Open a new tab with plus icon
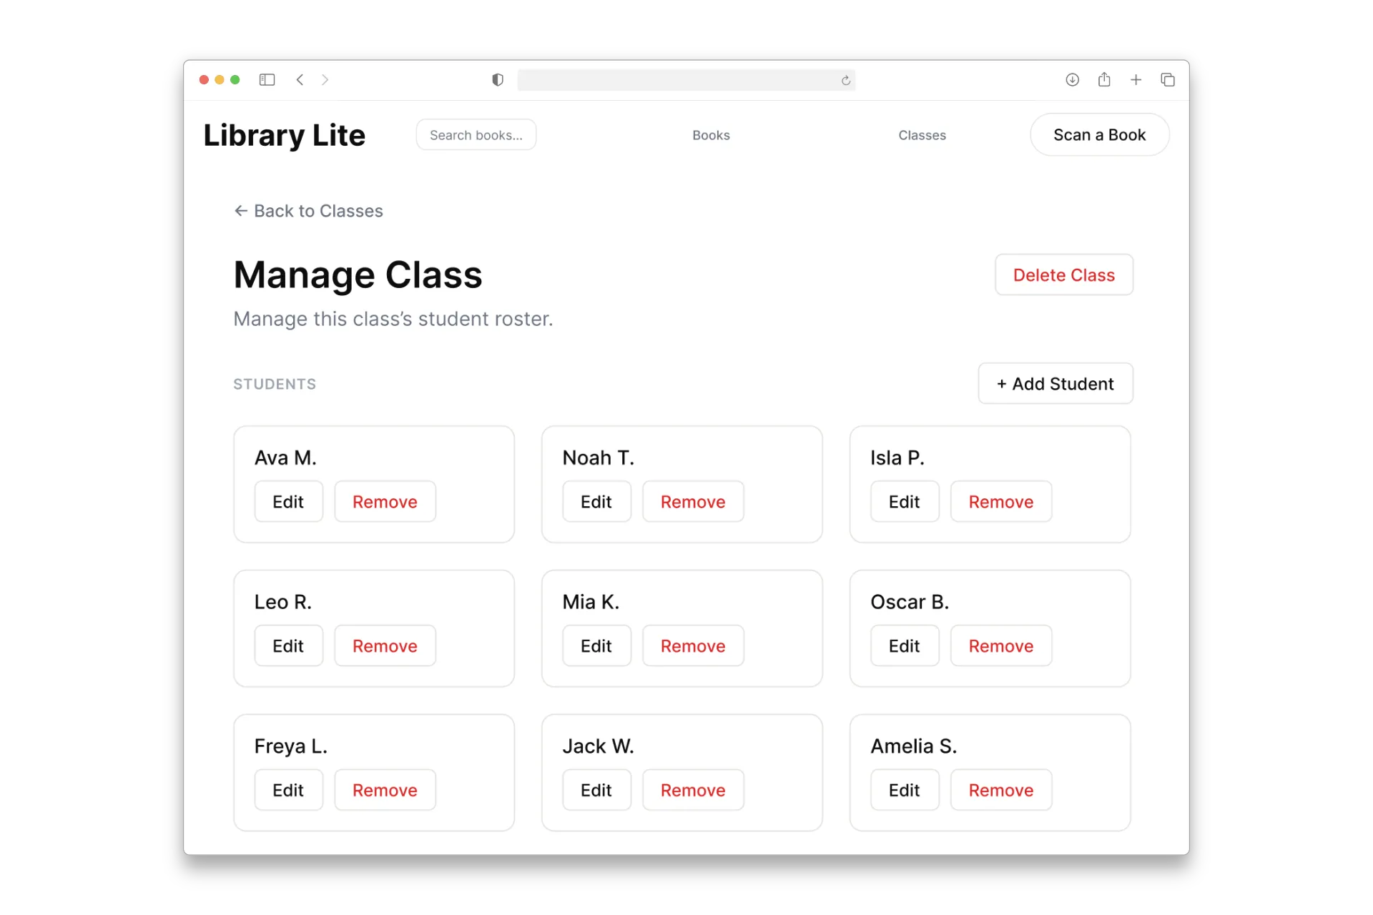The image size is (1373, 915). (x=1136, y=79)
